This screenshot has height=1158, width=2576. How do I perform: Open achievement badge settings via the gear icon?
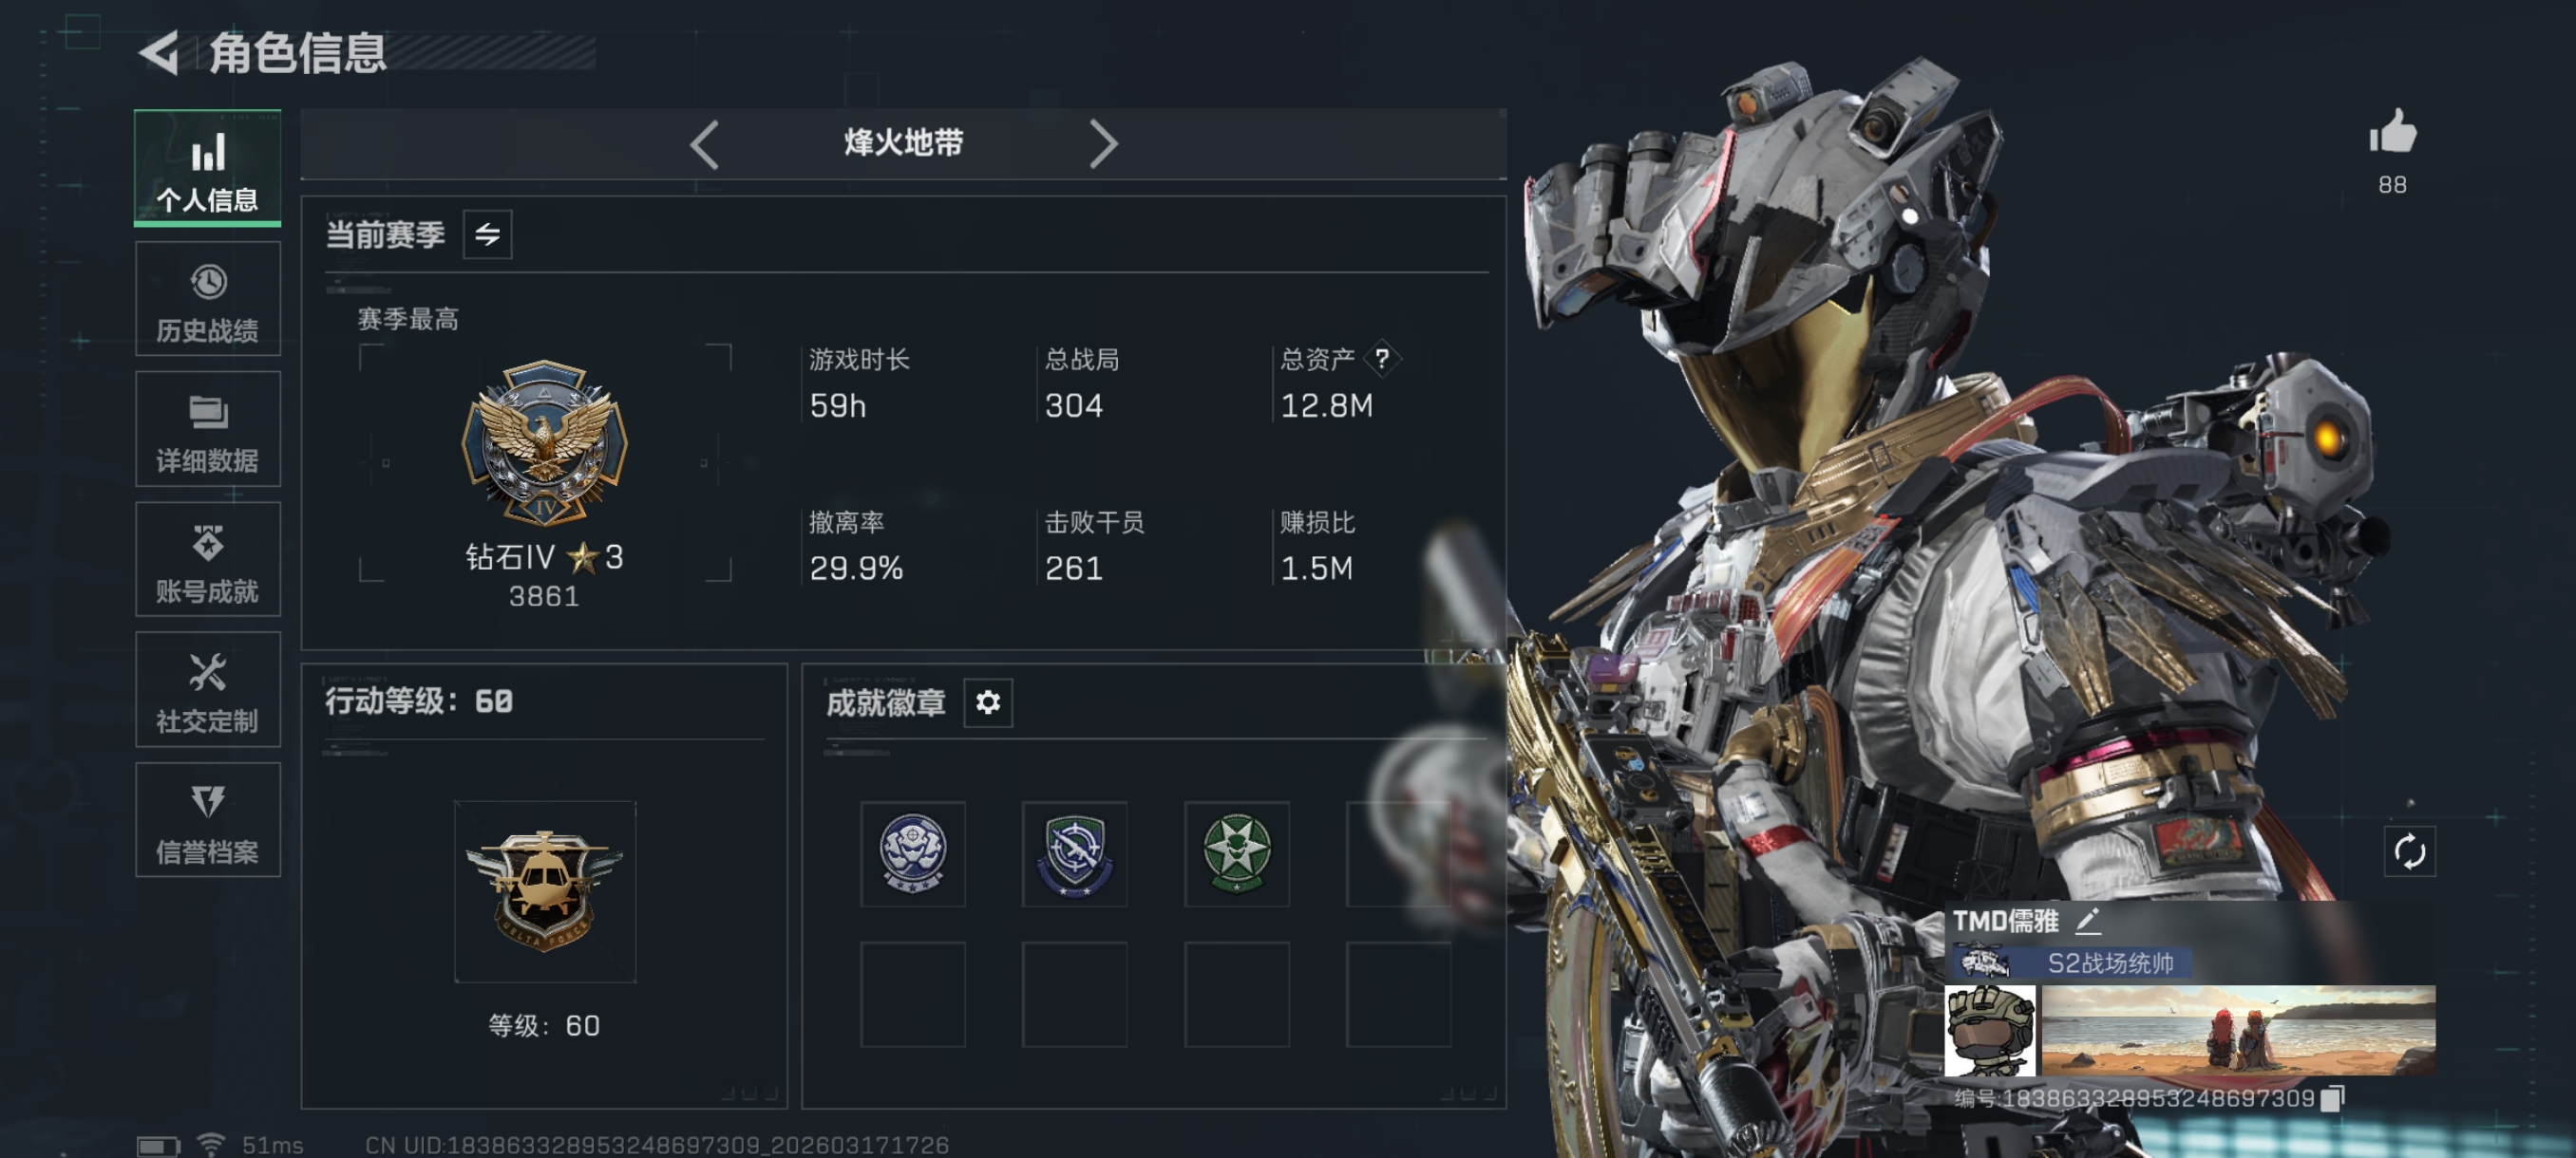987,702
